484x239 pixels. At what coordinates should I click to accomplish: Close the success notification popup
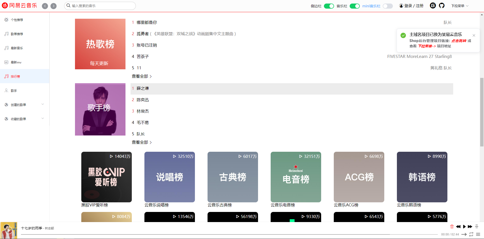tap(474, 35)
